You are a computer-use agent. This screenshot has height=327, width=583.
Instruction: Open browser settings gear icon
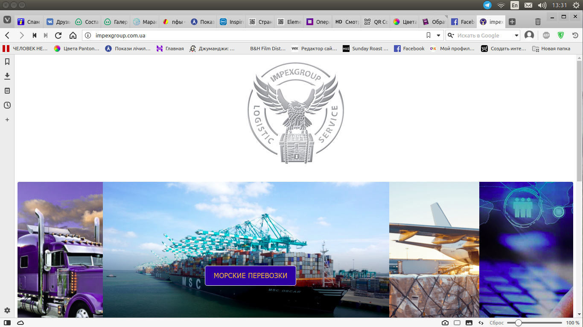tap(7, 310)
